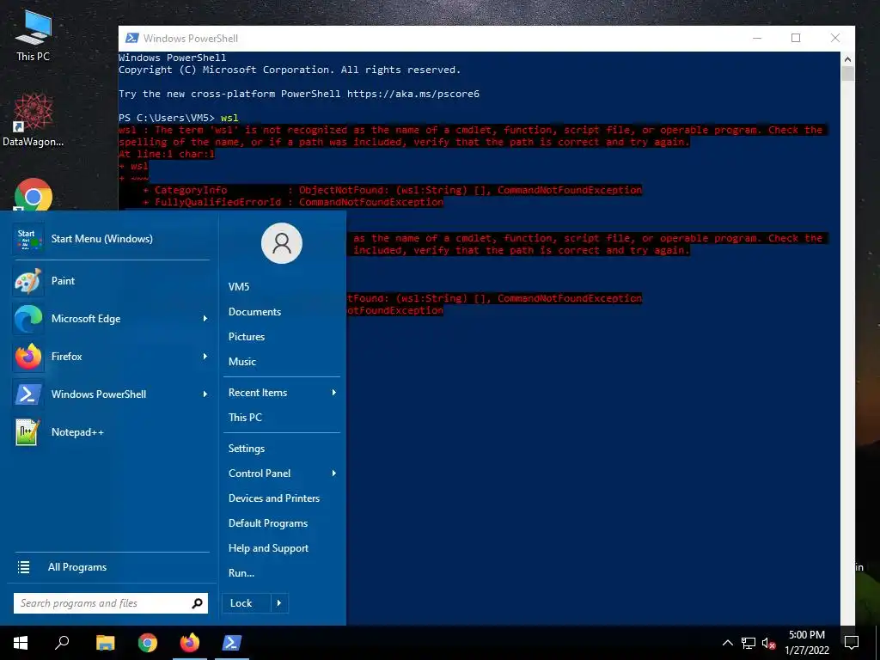Click 'Copyright (C) Microsoft Corporation' line

pos(290,70)
